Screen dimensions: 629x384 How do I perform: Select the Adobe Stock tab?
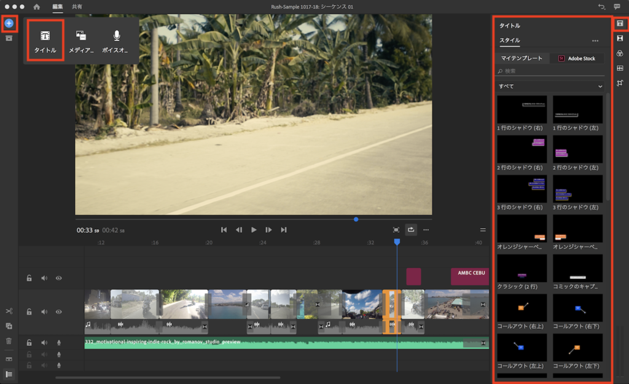[577, 58]
